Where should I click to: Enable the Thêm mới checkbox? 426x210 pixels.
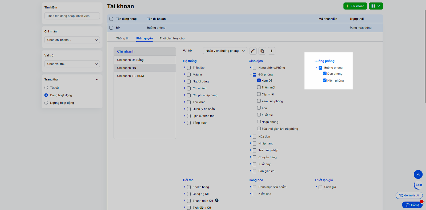(259, 87)
